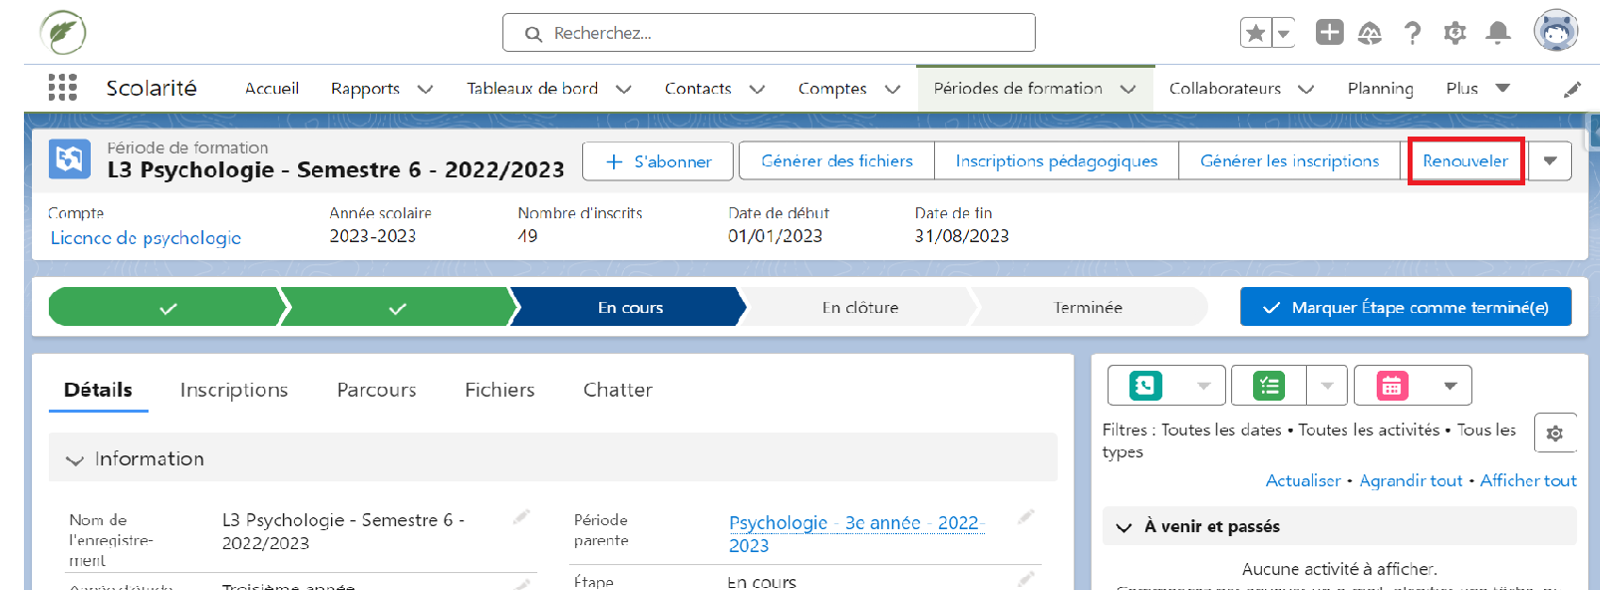The height and width of the screenshot is (590, 1600).
Task: Click the pink new event calendar icon
Action: coord(1392,386)
